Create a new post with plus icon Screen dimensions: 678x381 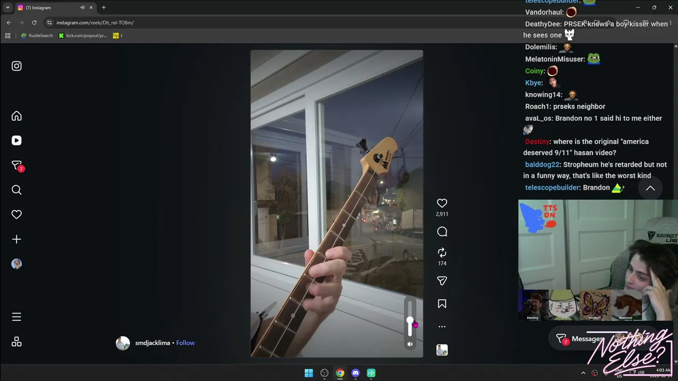click(x=16, y=239)
